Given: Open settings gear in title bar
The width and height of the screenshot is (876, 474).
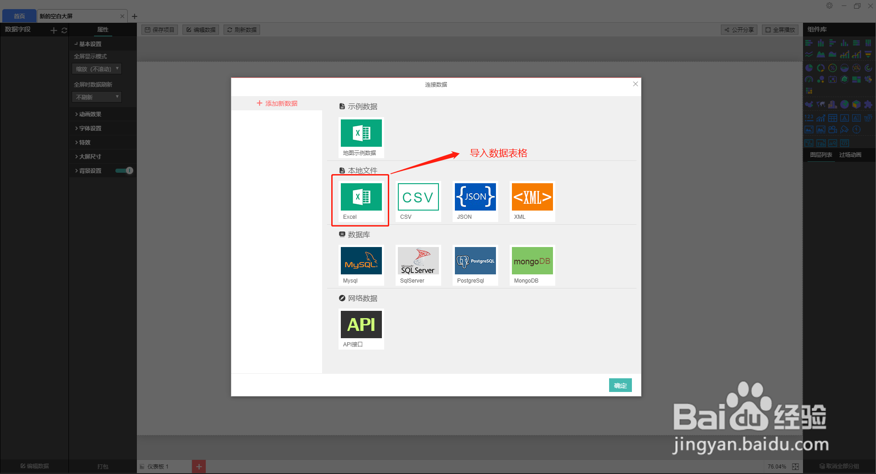Looking at the screenshot, I should 829,5.
